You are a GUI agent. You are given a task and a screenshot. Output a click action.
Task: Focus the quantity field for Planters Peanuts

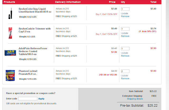pyautogui.click(x=125, y=71)
